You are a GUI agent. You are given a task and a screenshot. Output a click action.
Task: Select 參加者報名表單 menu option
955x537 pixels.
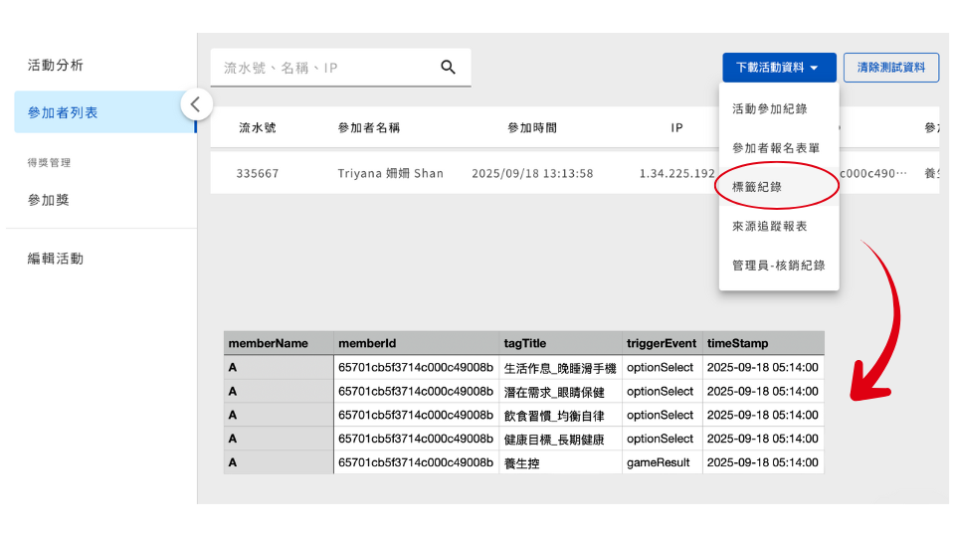776,147
